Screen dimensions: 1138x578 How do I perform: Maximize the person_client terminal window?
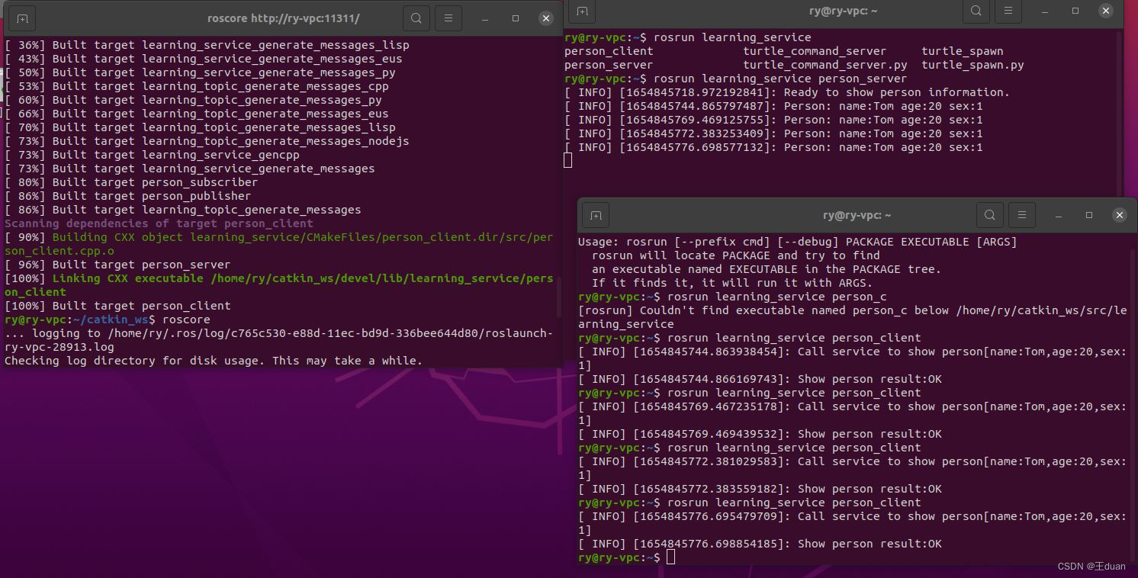pos(1089,215)
